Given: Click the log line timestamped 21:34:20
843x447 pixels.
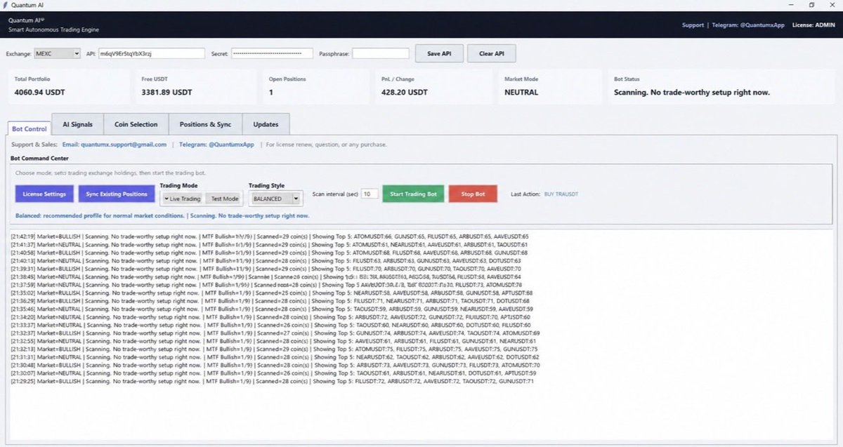Looking at the screenshot, I should [x=270, y=316].
